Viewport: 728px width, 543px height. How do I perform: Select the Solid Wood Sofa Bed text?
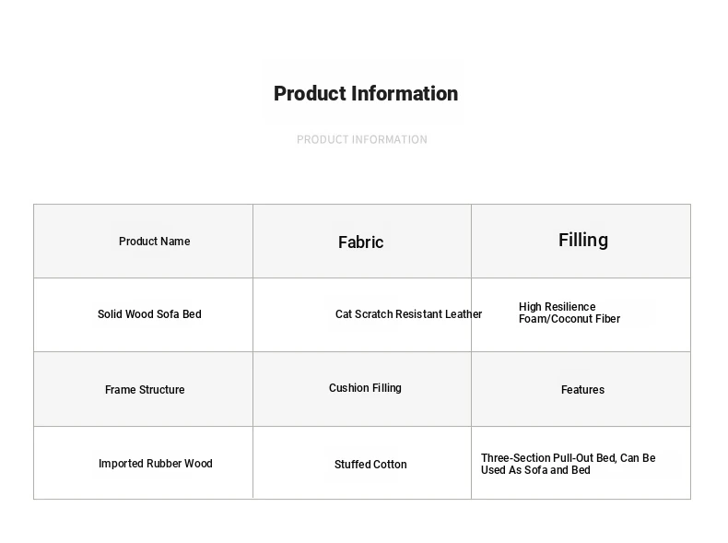click(x=149, y=314)
